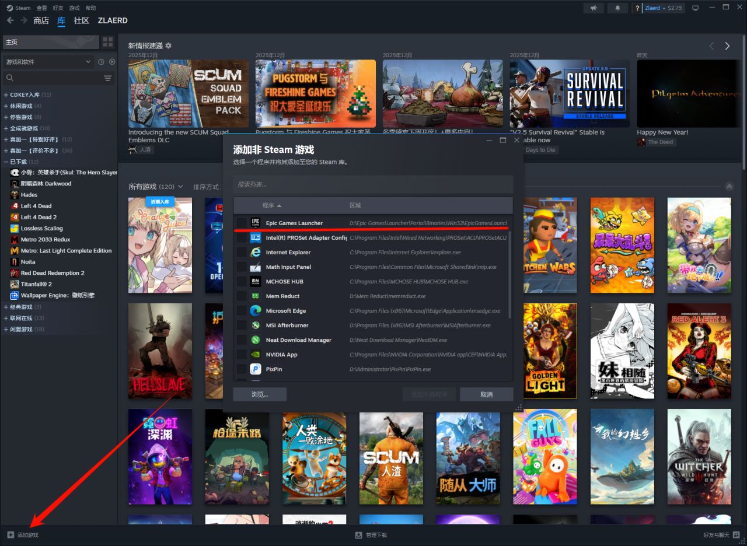Open the 游戏和软件 dropdown
The height and width of the screenshot is (546, 747).
tap(48, 62)
